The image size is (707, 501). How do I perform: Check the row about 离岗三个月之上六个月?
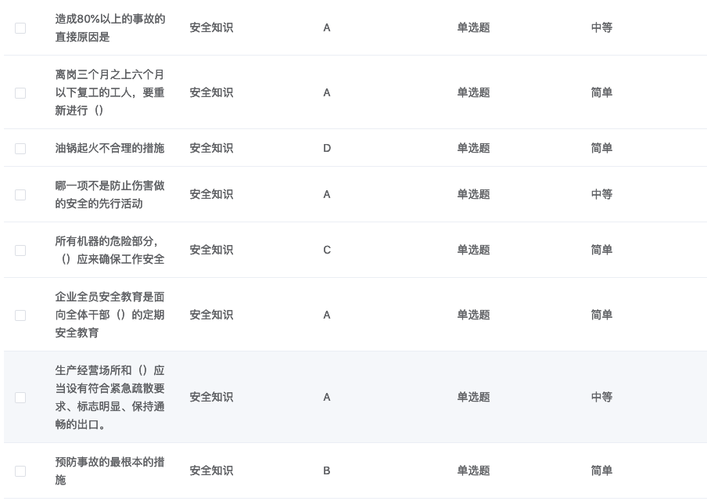point(20,92)
